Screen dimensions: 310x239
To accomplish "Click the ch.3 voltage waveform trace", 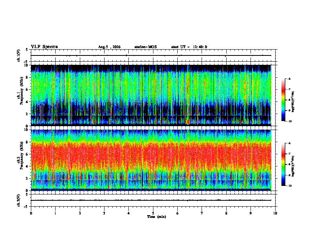I will click(151, 200).
